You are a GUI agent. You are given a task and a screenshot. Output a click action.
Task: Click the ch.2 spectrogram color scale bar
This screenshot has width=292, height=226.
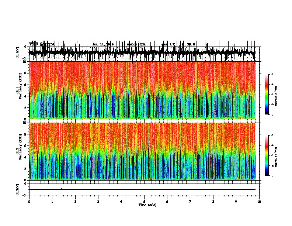pos(267,155)
